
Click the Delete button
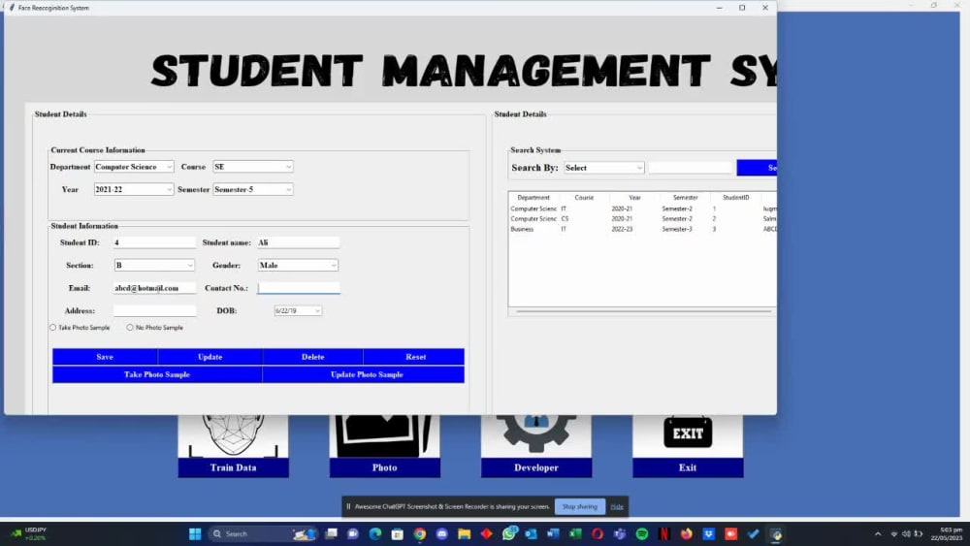pyautogui.click(x=312, y=357)
